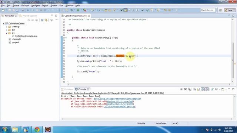Click the New file toolbar icon
This screenshot has height=133, width=237.
(x=3, y=10)
